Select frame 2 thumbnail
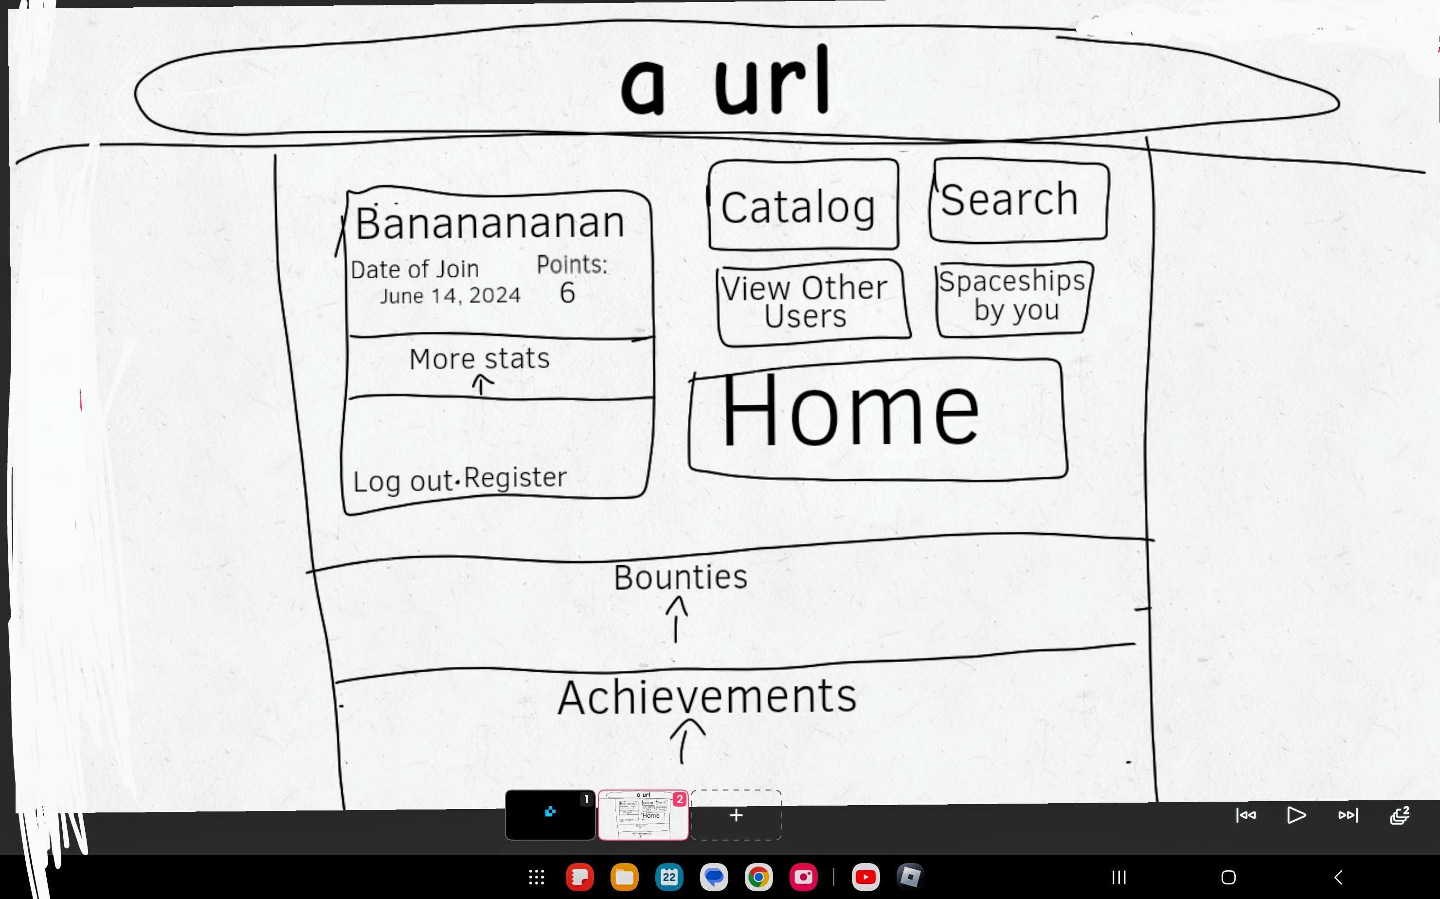Screen dimensions: 1440x899 [x=643, y=814]
